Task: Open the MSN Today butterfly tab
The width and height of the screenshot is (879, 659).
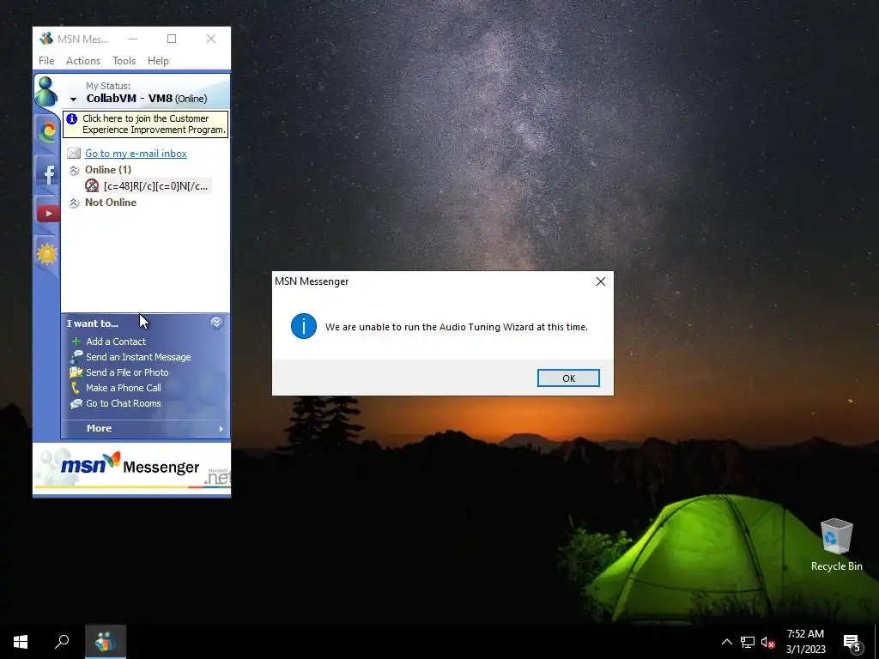Action: click(x=48, y=131)
